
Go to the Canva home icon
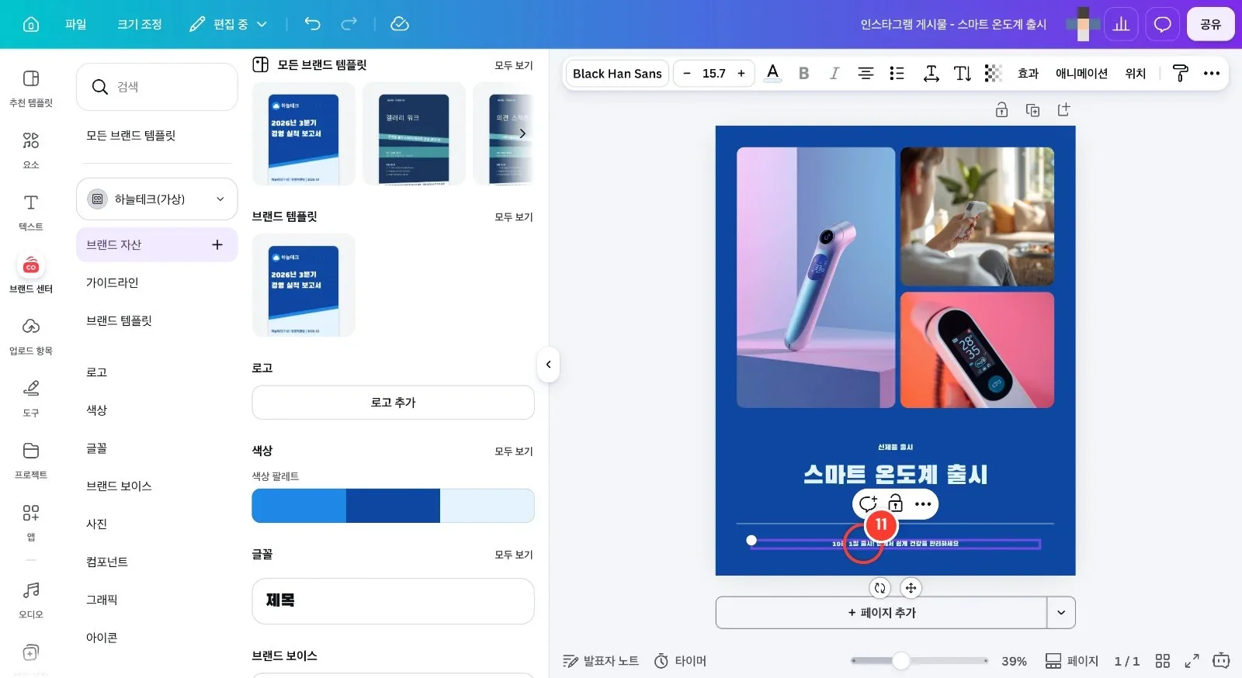[x=31, y=24]
